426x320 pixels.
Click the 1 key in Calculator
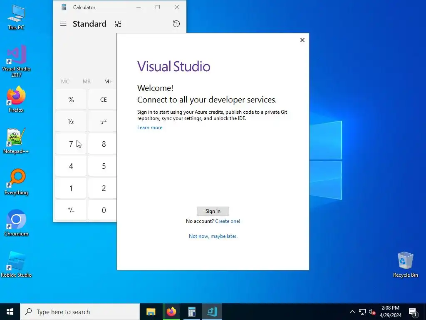71,188
